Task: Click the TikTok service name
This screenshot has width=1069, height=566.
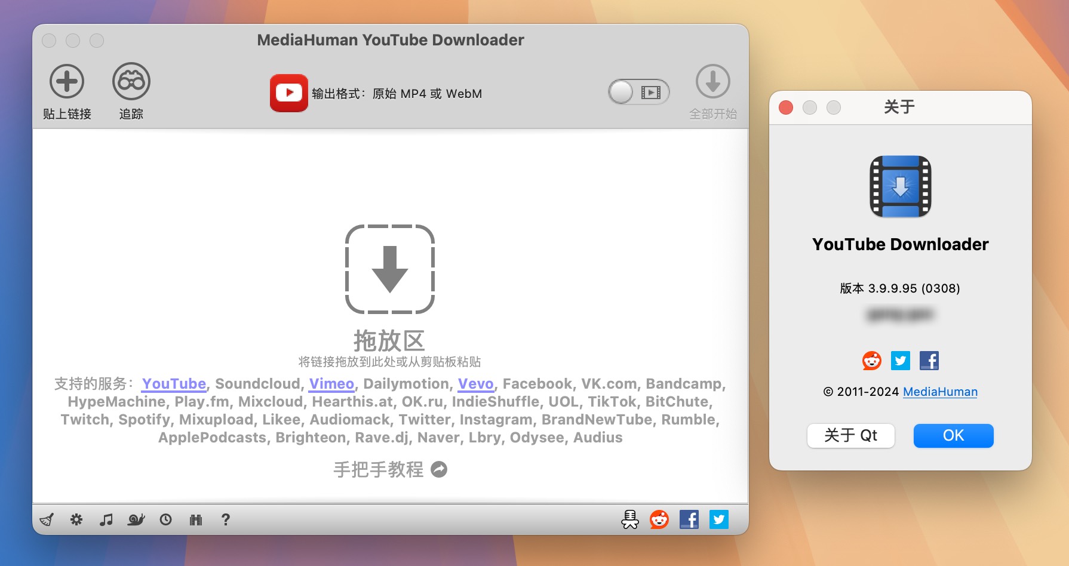Action: (x=612, y=402)
